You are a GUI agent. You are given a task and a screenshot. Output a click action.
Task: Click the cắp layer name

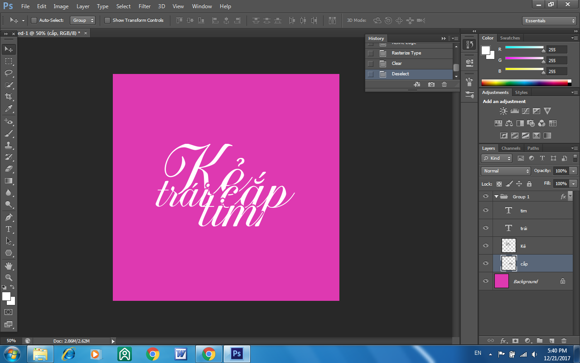[524, 264]
